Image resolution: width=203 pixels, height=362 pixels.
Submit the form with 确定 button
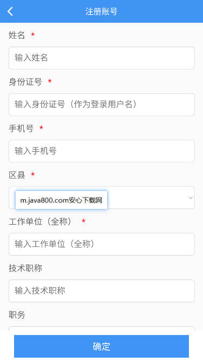click(x=102, y=346)
